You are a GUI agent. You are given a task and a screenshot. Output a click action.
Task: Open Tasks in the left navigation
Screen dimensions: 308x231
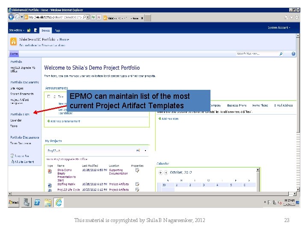tap(14, 126)
